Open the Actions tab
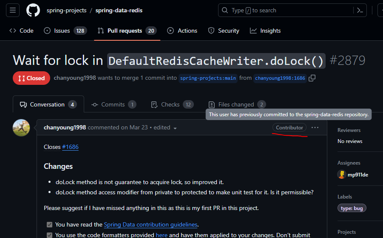Viewport: 383px width, 238px height. [182, 31]
